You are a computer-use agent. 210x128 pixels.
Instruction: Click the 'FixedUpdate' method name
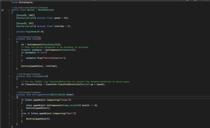point(39,76)
